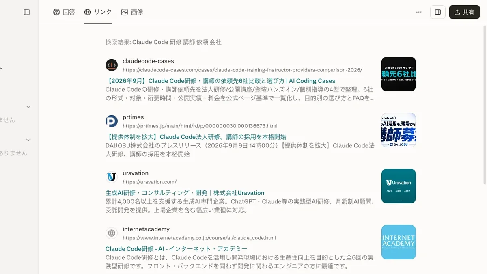The image size is (487, 274).
Task: Open the Uravation teal thumbnail image
Action: tap(399, 186)
